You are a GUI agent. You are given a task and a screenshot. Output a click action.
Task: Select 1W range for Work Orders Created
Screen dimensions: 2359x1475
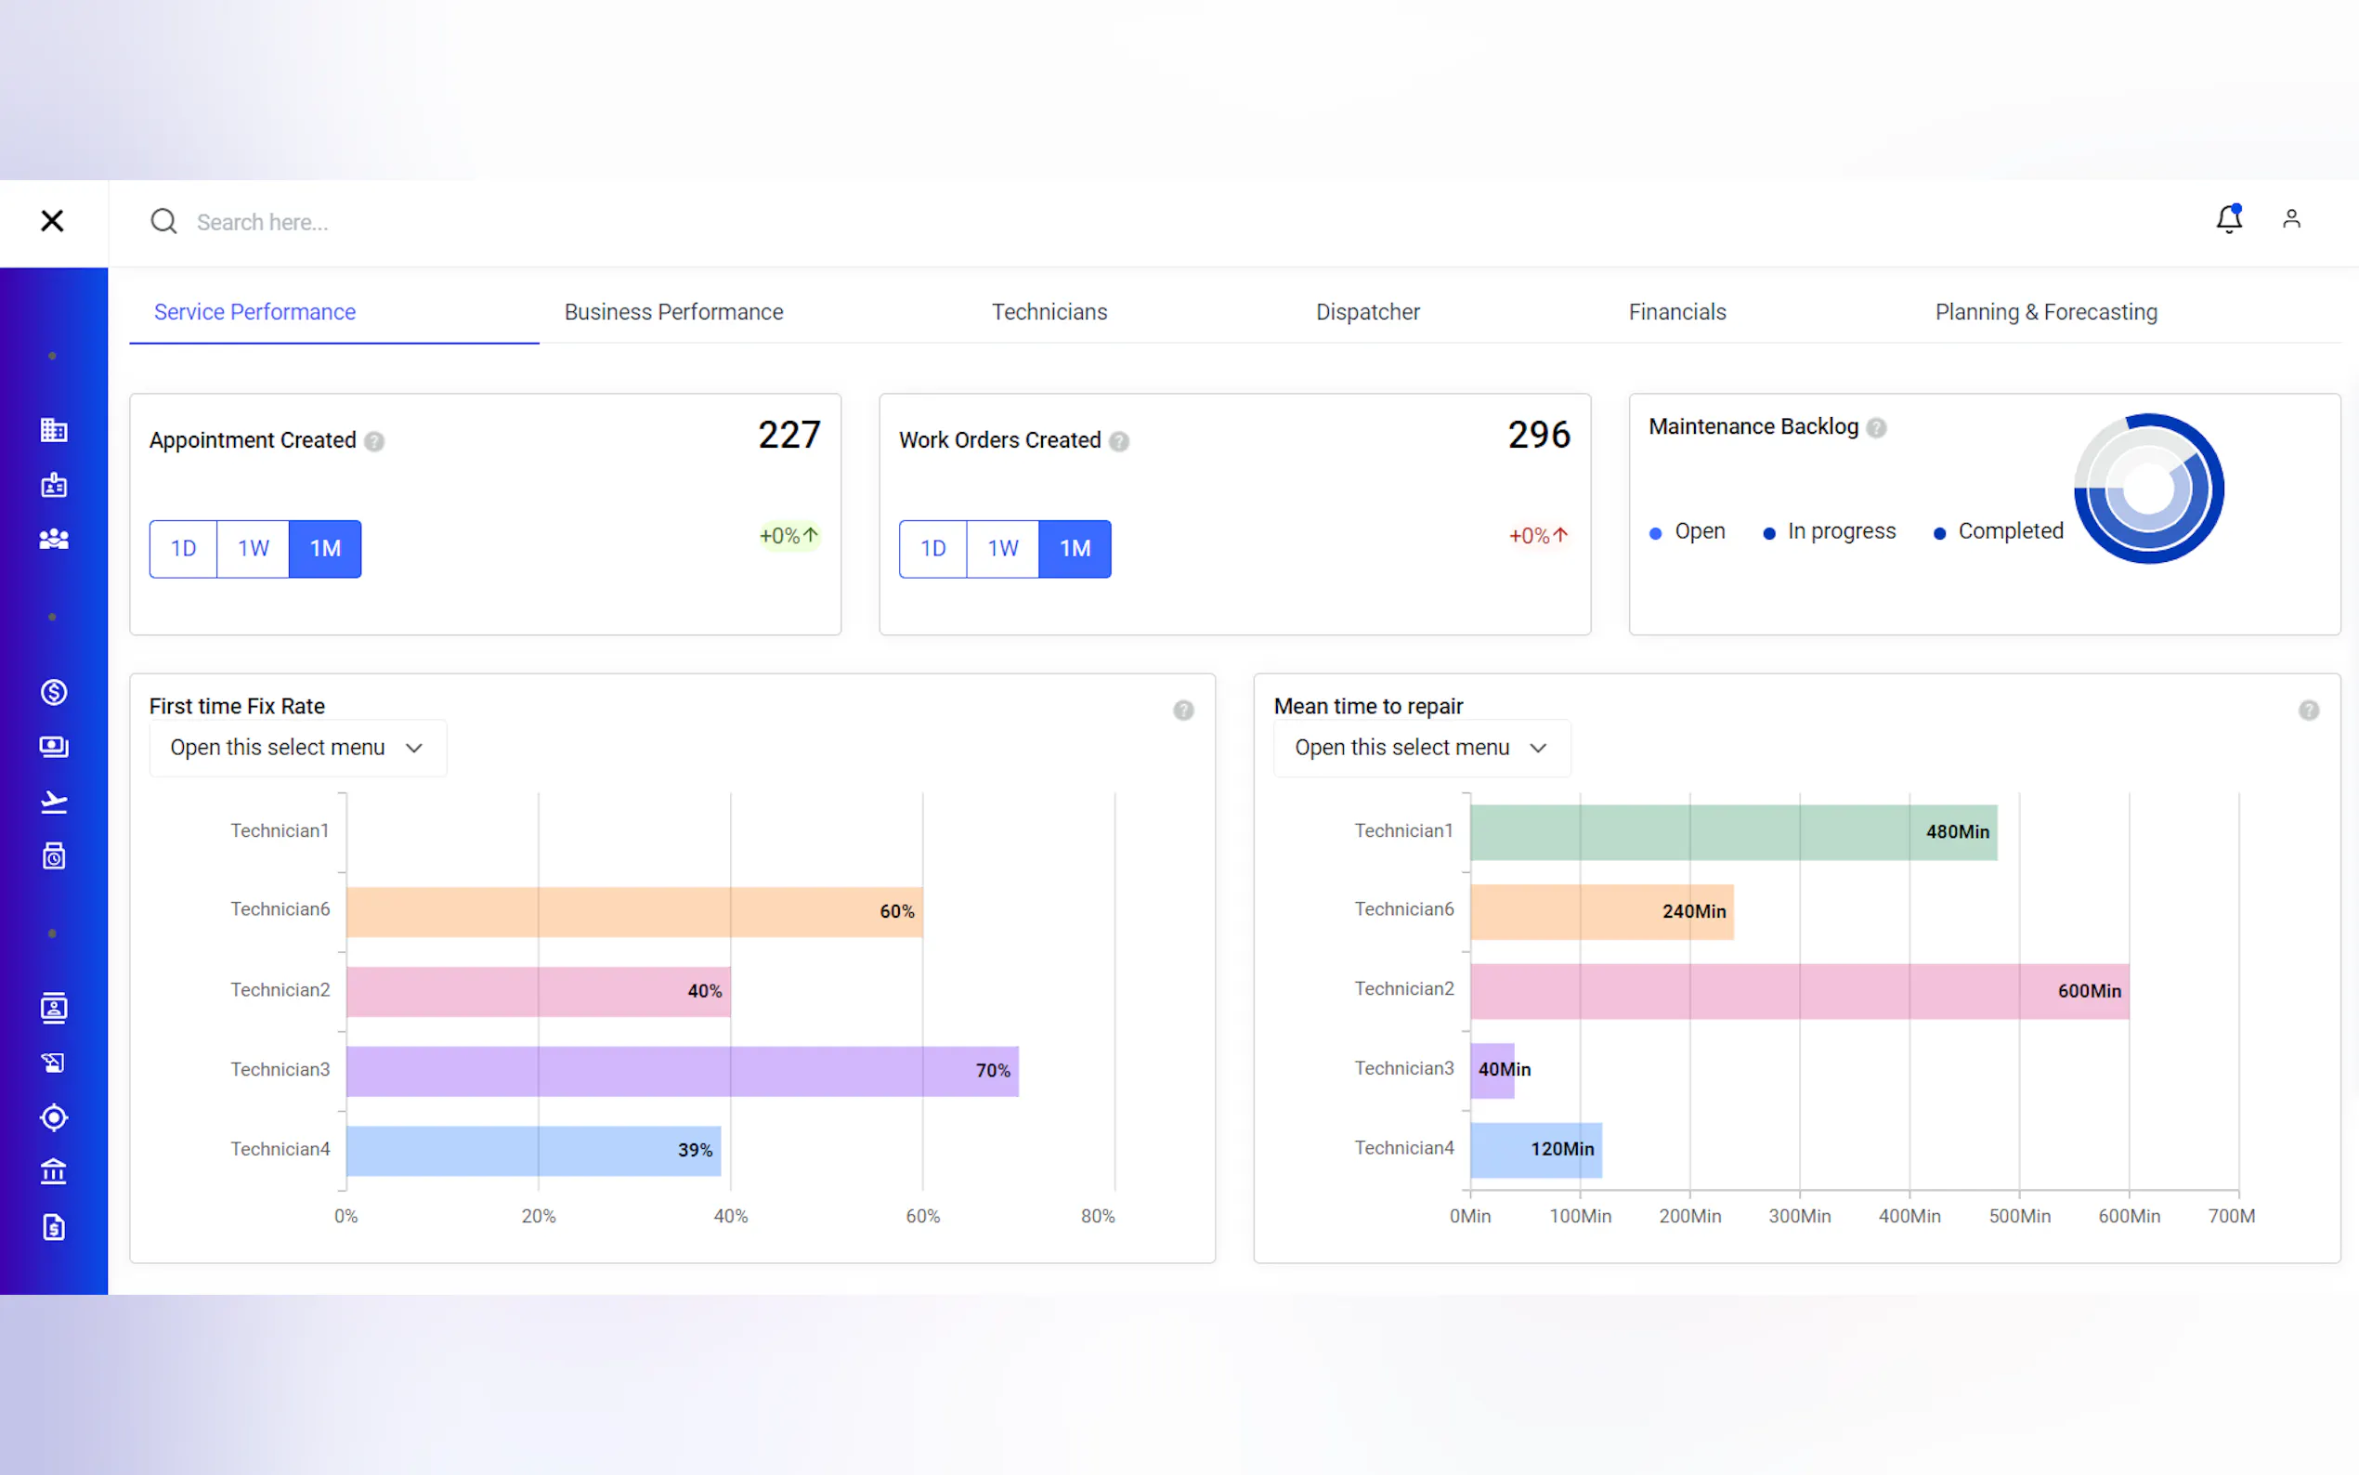1001,548
